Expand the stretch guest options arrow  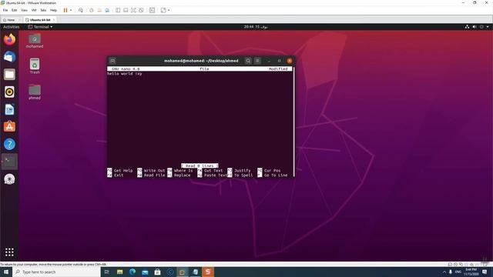pyautogui.click(x=169, y=10)
